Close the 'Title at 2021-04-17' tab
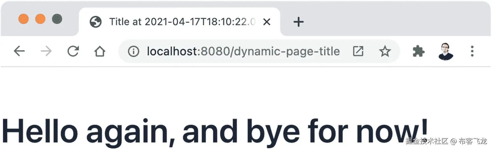The height and width of the screenshot is (150, 492). [267, 22]
